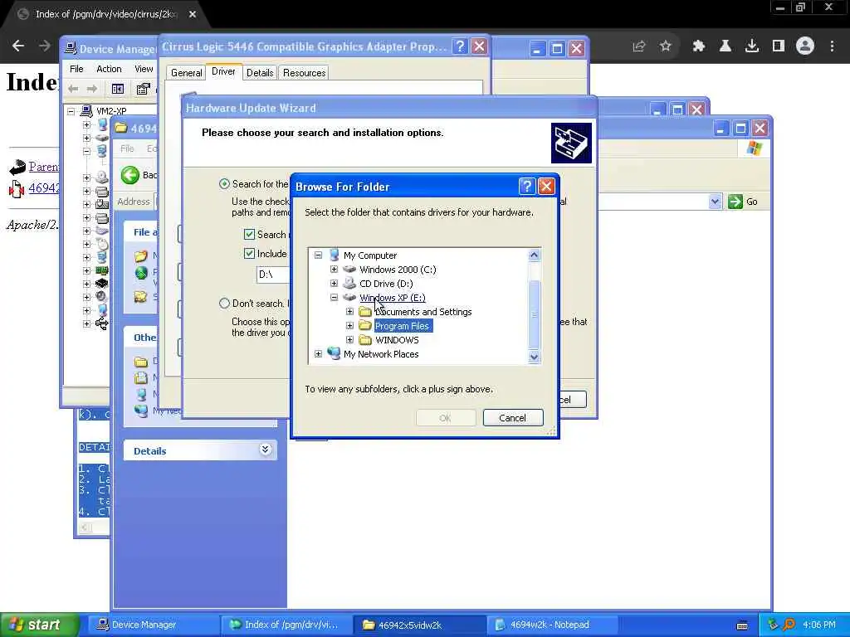Viewport: 850px width, 637px height.
Task: Select My Network Places entry
Action: [x=381, y=354]
